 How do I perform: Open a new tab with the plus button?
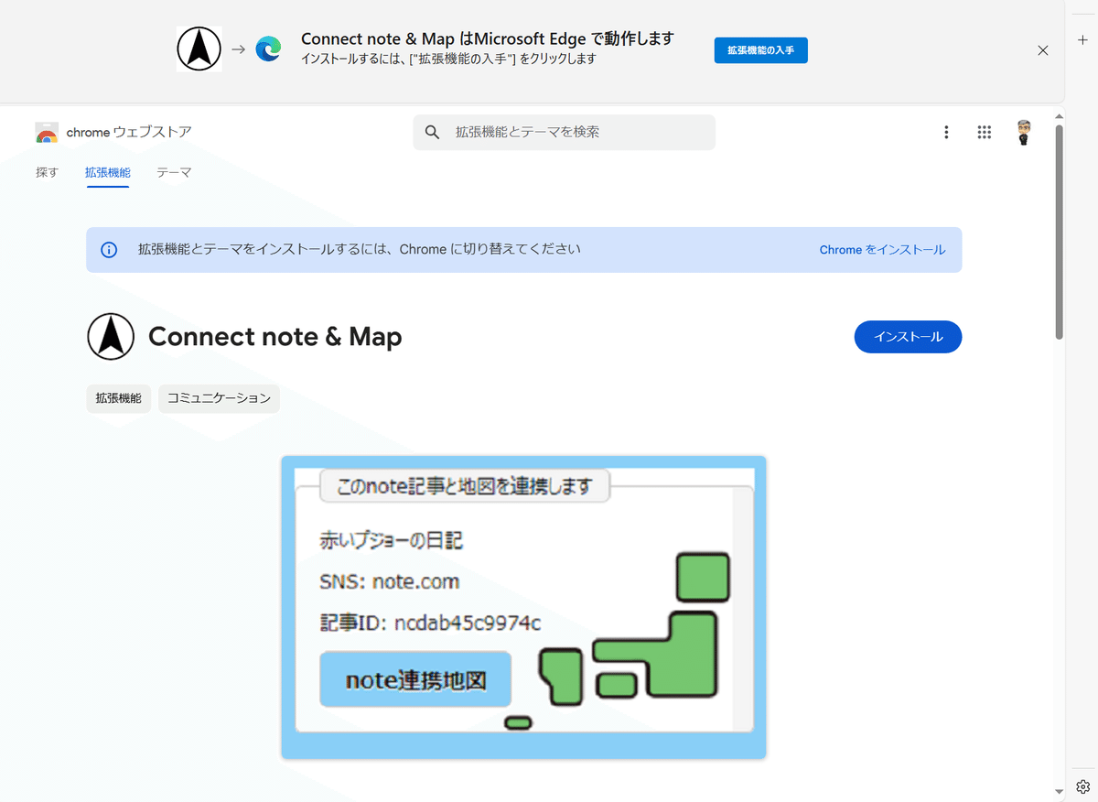click(x=1083, y=41)
